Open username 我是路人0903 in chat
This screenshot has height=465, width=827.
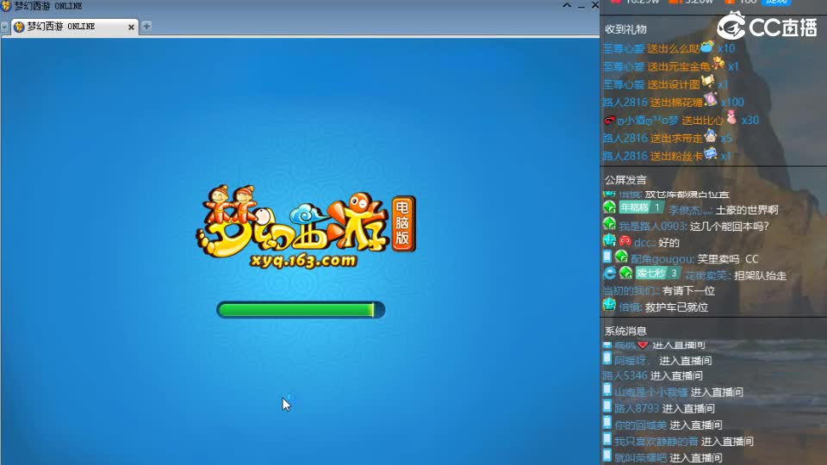(x=652, y=226)
